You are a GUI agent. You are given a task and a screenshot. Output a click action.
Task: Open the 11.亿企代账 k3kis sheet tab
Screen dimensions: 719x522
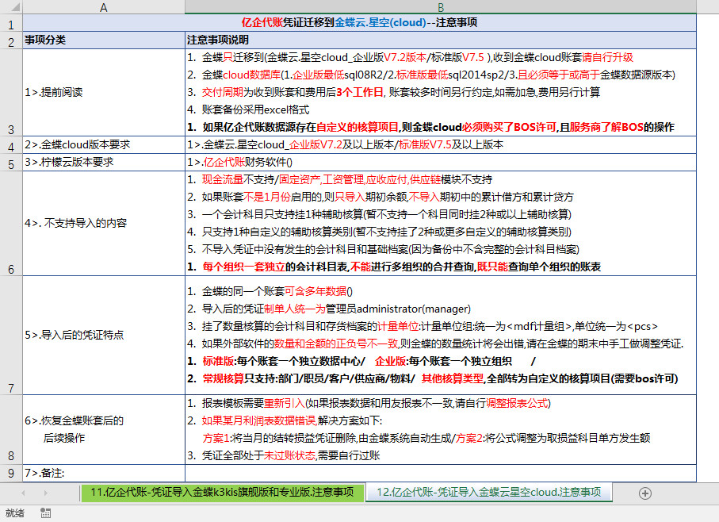point(222,492)
